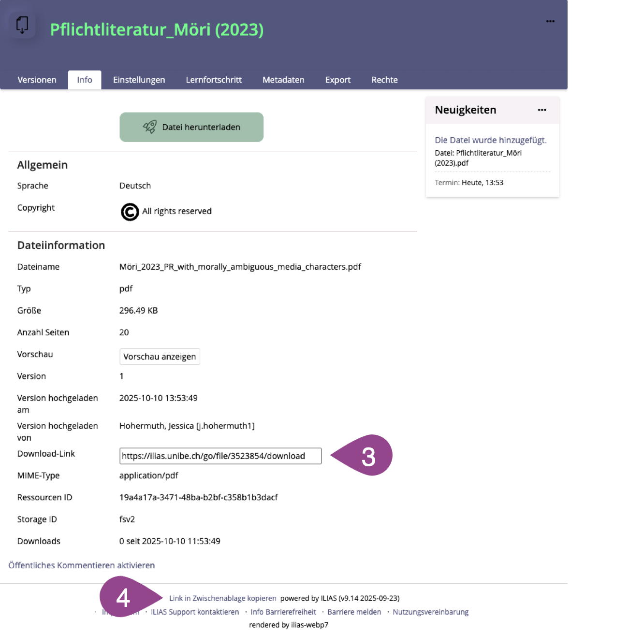Click Link in Zwischenablage kopieren
The image size is (643, 634).
click(223, 598)
